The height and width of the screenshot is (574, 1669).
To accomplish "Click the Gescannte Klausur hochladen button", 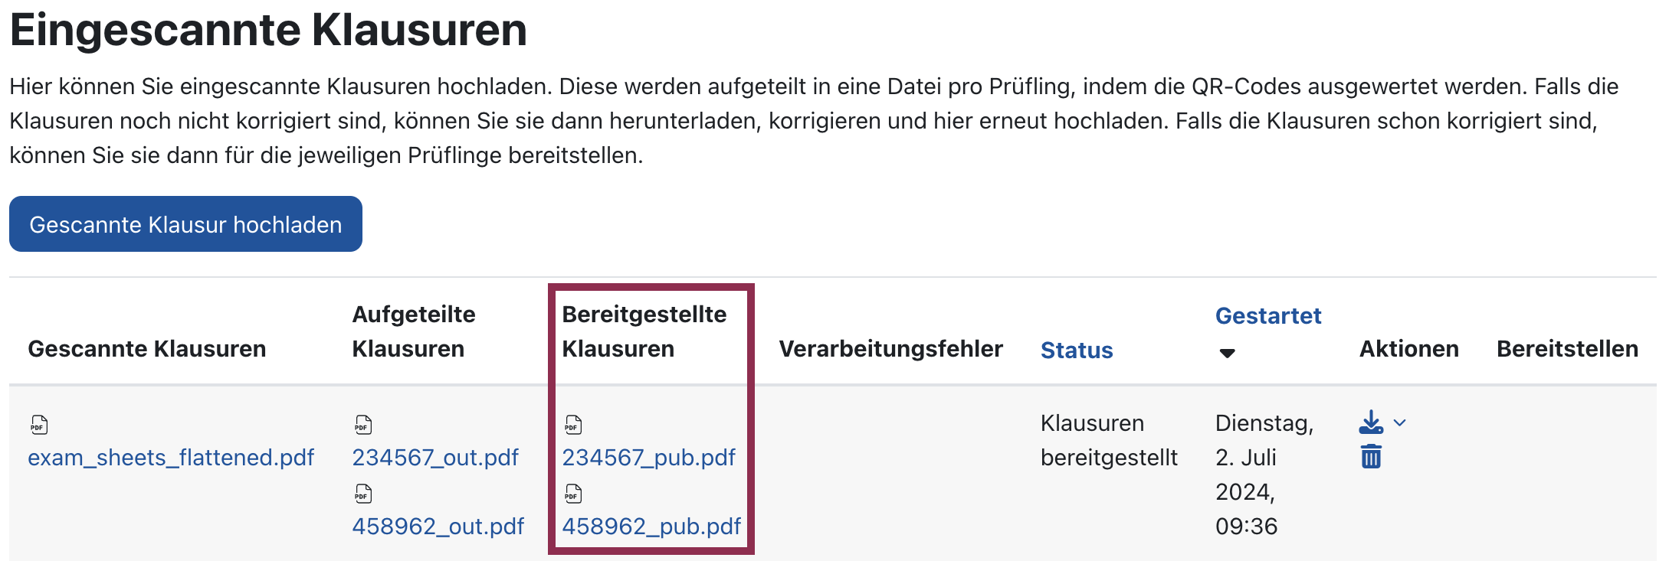I will click(x=185, y=224).
